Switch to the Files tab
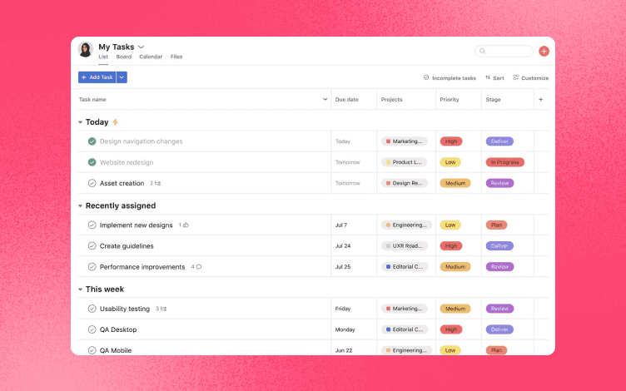The width and height of the screenshot is (626, 391). 176,57
